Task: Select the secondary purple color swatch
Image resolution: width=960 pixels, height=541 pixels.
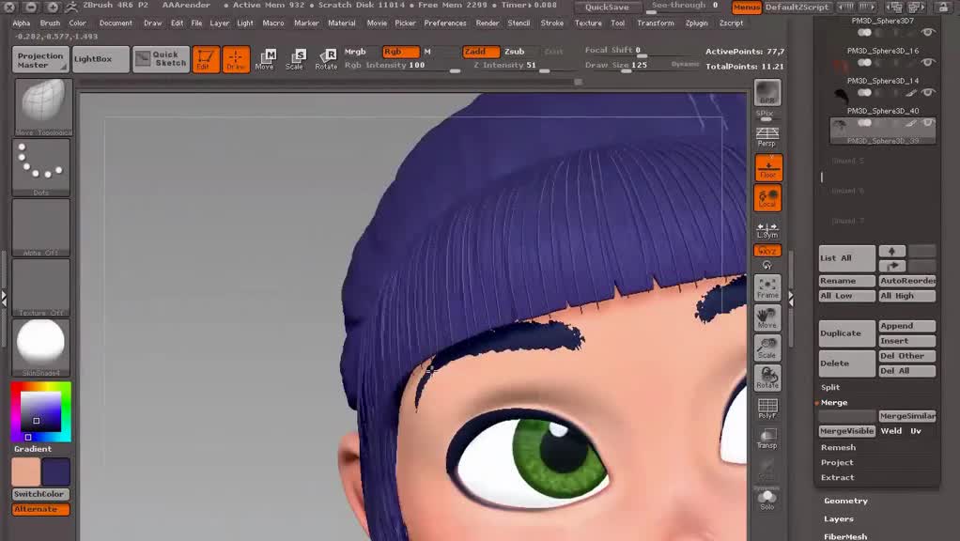Action: tap(55, 471)
